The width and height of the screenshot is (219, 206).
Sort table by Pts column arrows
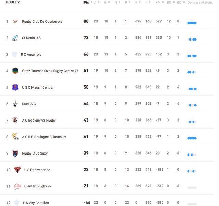coord(91,2)
